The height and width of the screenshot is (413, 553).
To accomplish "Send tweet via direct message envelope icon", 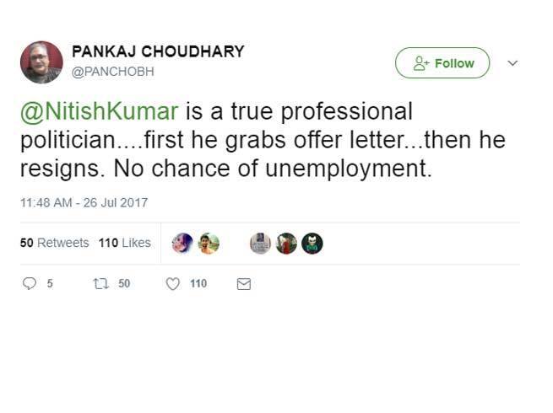I will (244, 284).
